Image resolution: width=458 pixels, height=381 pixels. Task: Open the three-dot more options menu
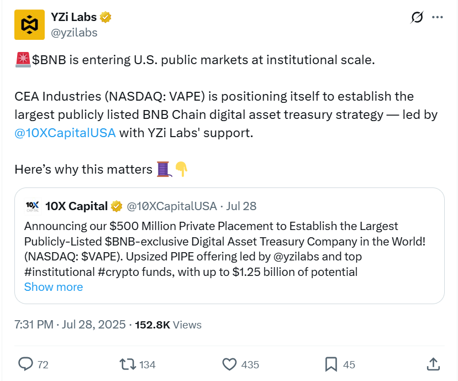tap(438, 17)
